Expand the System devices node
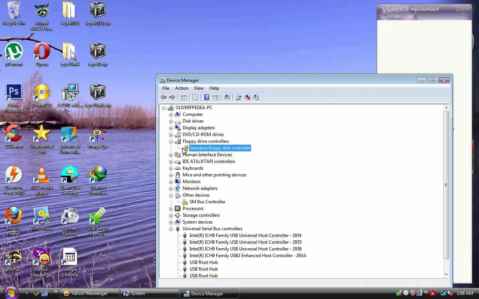The width and height of the screenshot is (479, 299). [x=171, y=222]
